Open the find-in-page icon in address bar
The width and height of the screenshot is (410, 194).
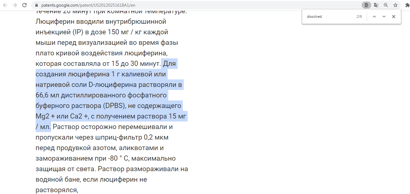click(x=366, y=5)
